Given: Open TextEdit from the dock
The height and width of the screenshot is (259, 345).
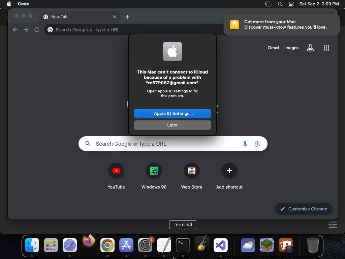Looking at the screenshot, I should [164, 245].
